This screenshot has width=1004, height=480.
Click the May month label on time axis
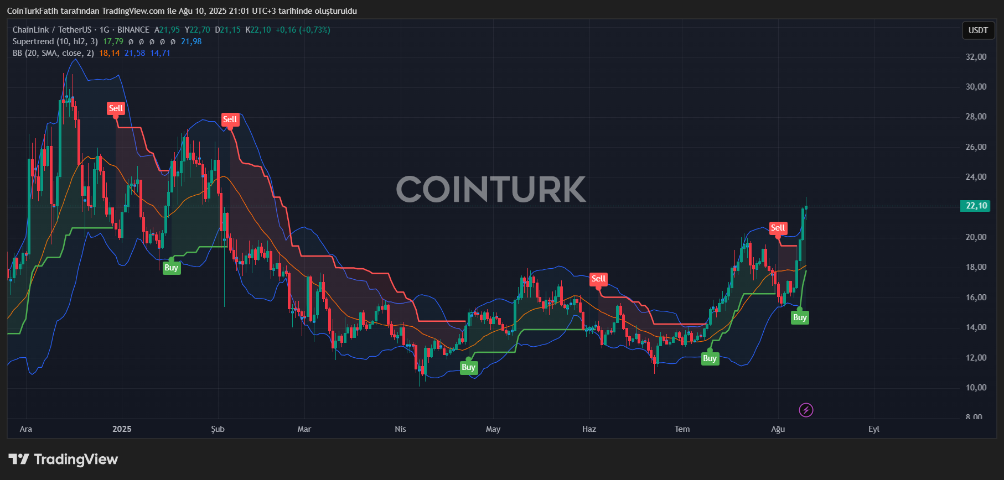point(493,429)
